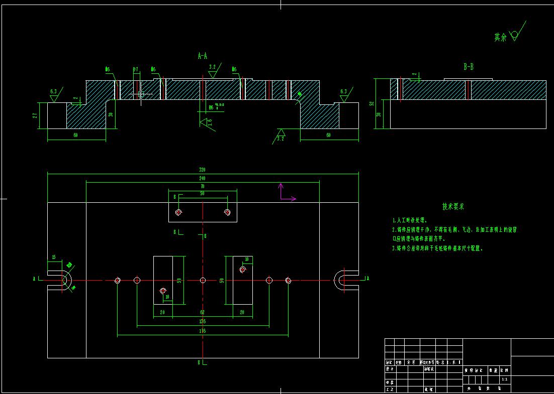The height and width of the screenshot is (394, 554).
Task: Select the 技术要求 heading text
Action: coord(453,206)
